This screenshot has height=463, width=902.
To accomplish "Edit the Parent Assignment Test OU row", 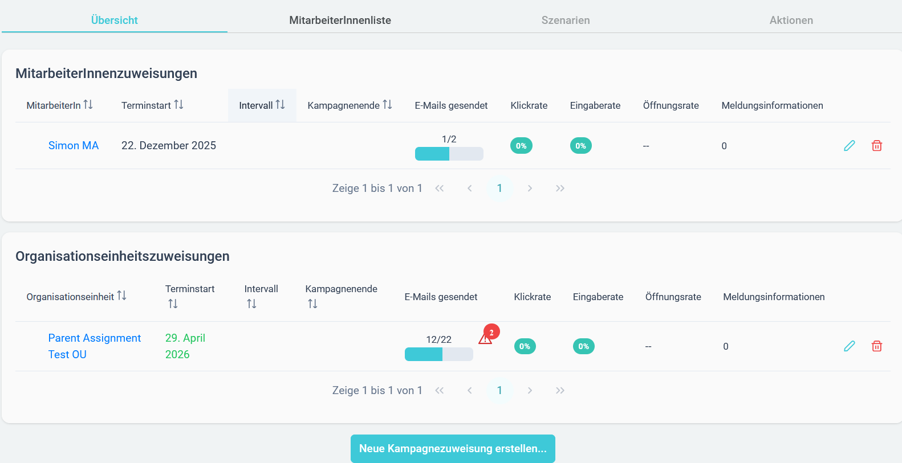I will click(850, 346).
